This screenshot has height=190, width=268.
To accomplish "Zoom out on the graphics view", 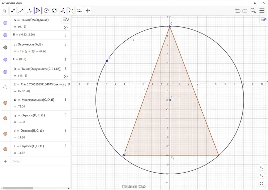I will tap(261, 175).
